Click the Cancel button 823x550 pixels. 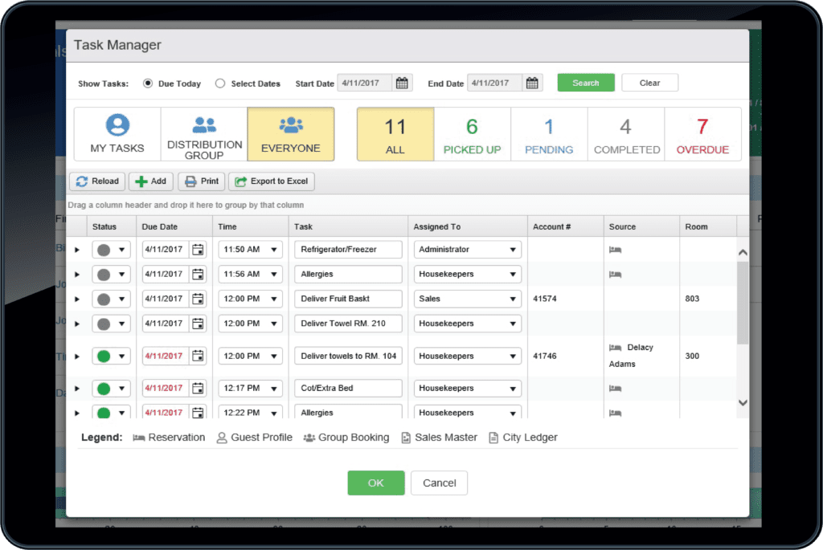coord(439,483)
